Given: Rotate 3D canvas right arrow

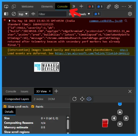Looking at the screenshot, I should click(126, 118).
